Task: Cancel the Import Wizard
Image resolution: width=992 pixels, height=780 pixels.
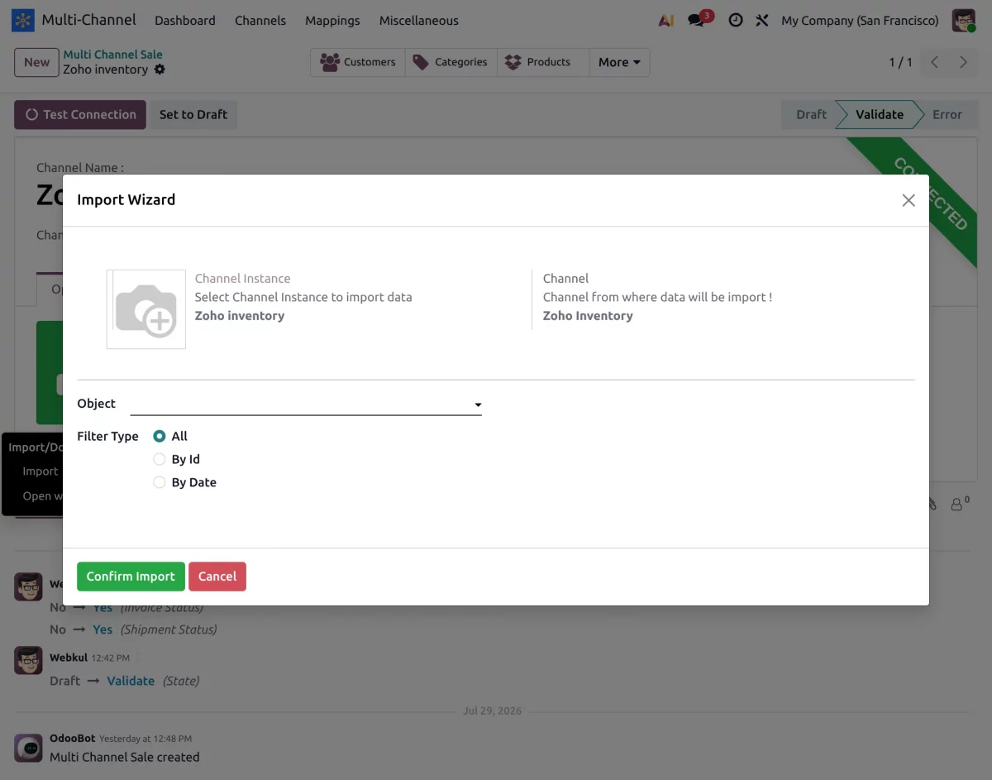Action: click(x=217, y=577)
